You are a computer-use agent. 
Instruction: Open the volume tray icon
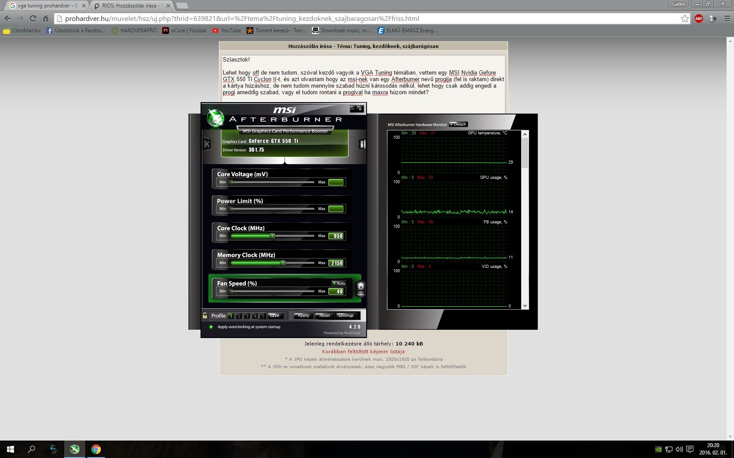click(x=679, y=449)
